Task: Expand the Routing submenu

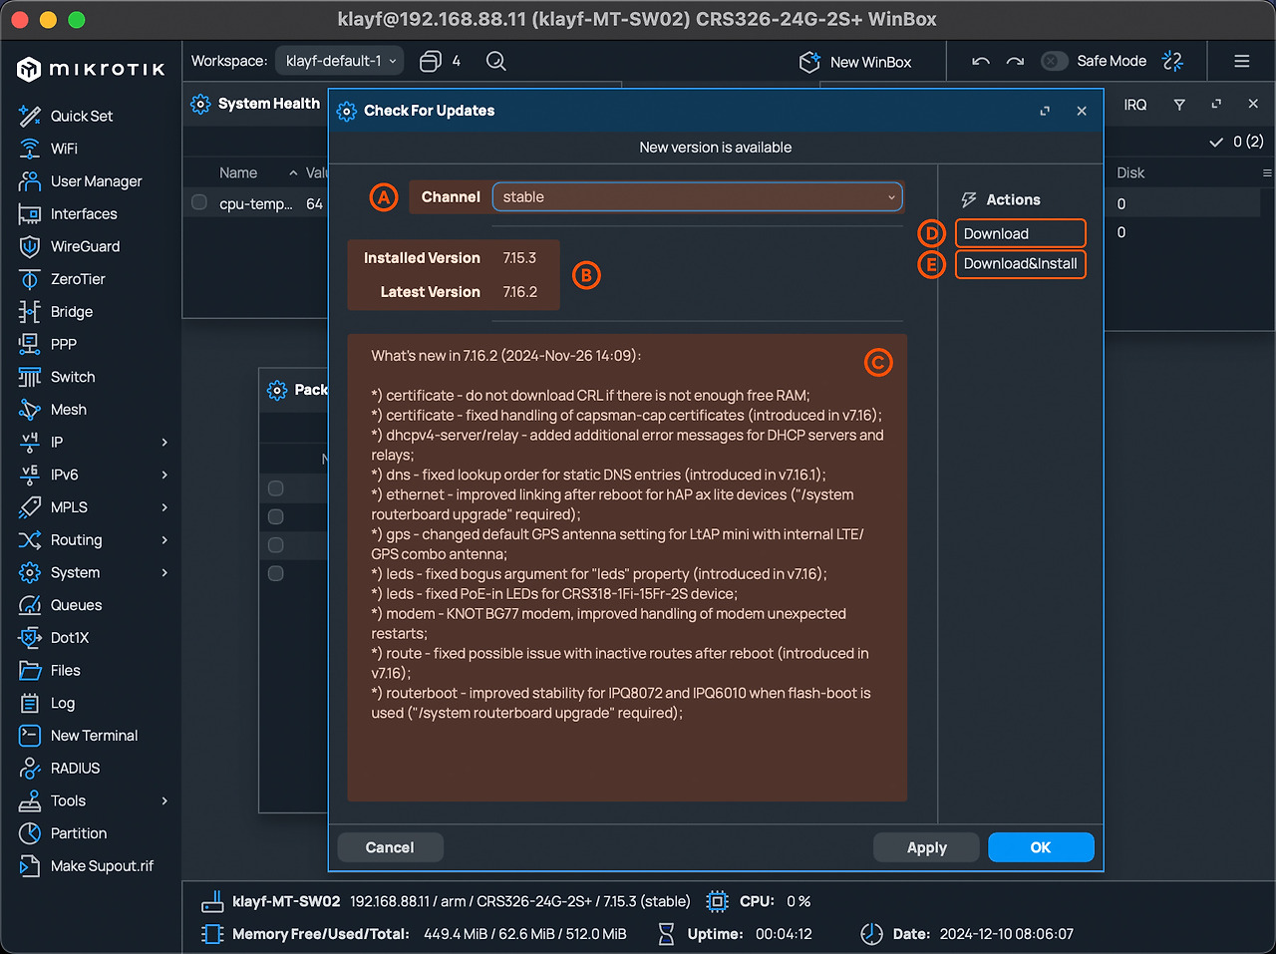Action: click(164, 539)
